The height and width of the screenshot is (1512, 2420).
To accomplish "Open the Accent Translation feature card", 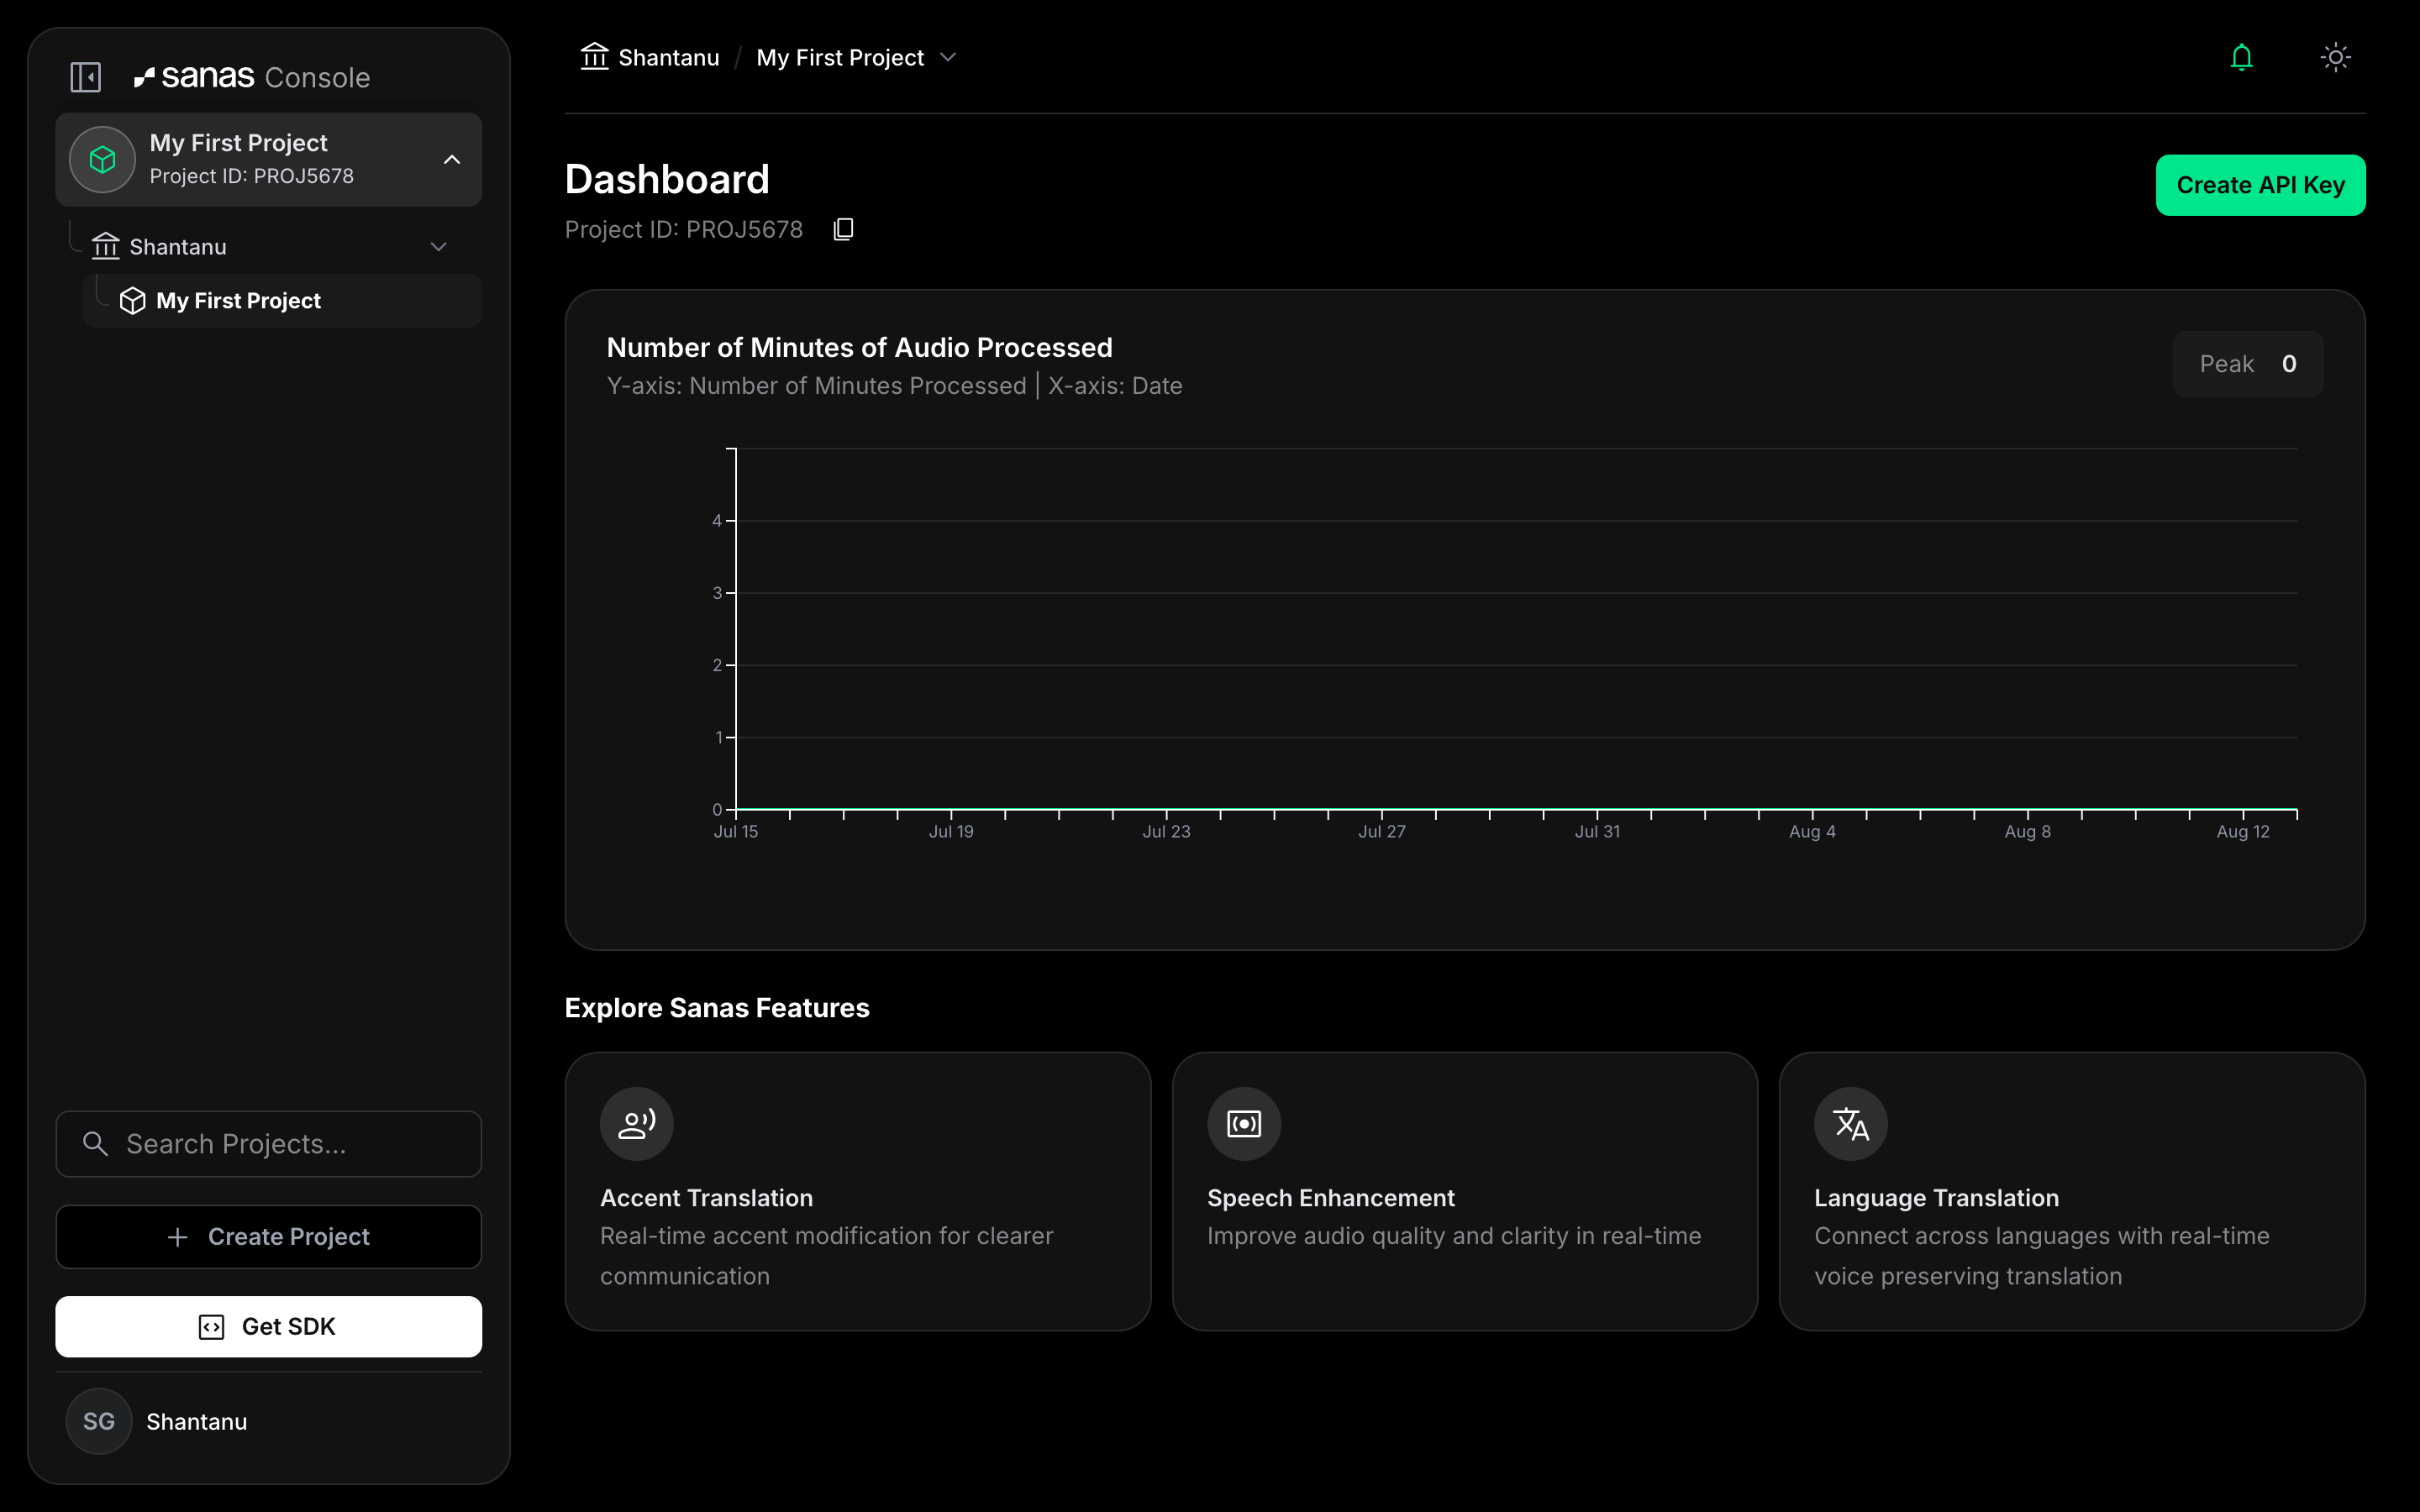I will 858,1191.
